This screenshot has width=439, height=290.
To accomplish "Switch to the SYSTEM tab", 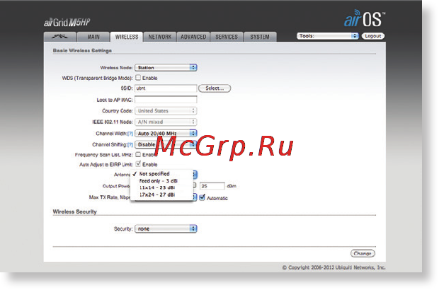I will point(260,37).
